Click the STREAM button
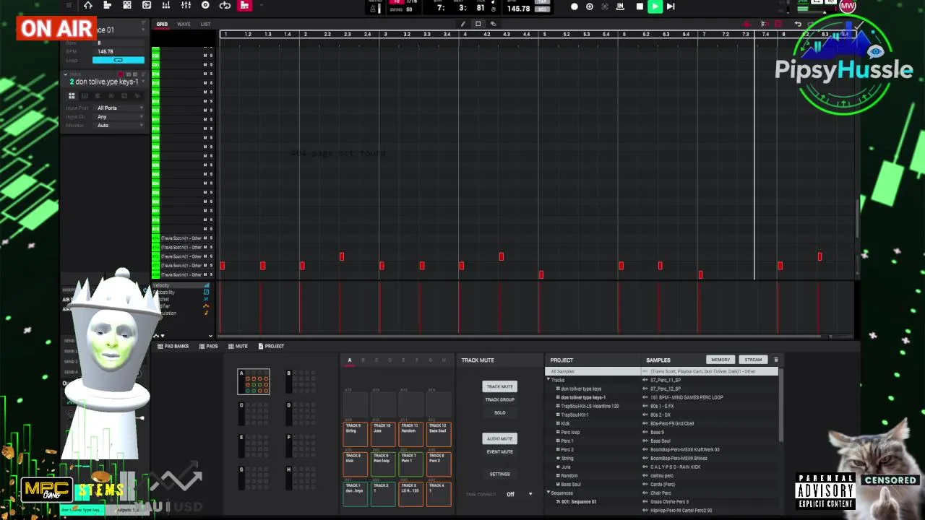This screenshot has height=520, width=925. click(x=753, y=360)
